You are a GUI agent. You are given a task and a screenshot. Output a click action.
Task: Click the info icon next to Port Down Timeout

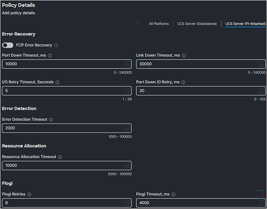50,56
